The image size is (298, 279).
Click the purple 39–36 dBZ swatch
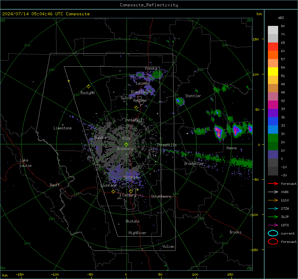pyautogui.click(x=273, y=113)
